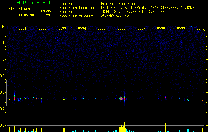Click the ICOM IC-575 receiver details

click(133, 12)
